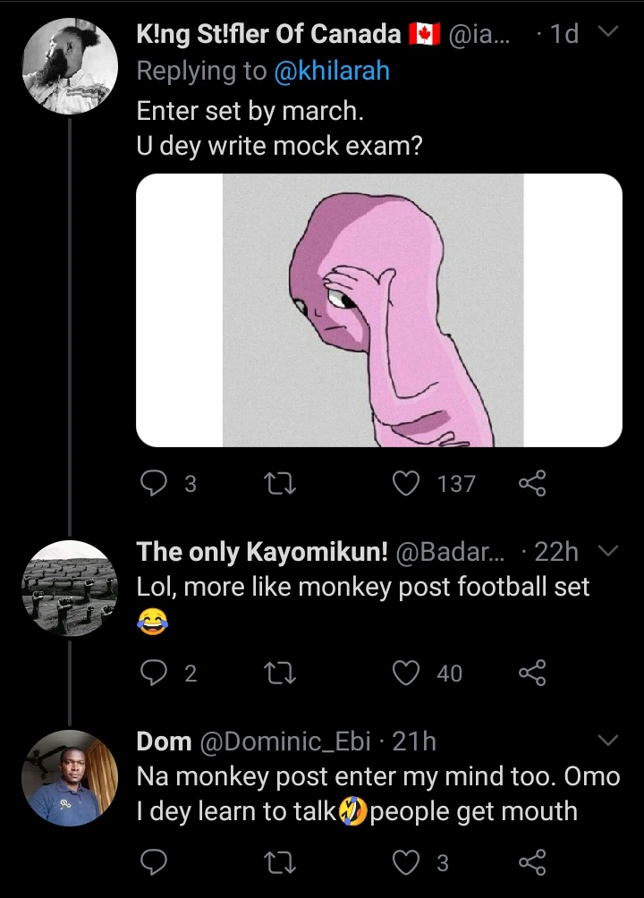Open the @khilarah profile link

click(331, 72)
